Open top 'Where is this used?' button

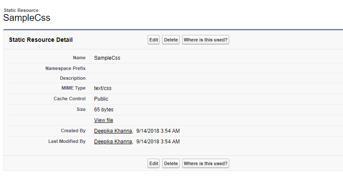206,40
